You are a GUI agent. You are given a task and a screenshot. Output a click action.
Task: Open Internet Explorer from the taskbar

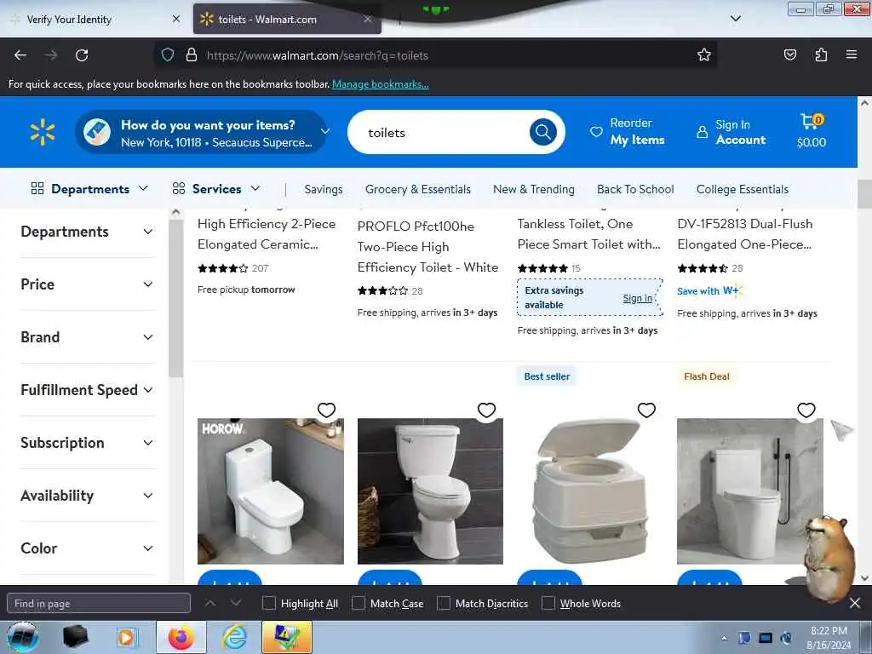[235, 637]
